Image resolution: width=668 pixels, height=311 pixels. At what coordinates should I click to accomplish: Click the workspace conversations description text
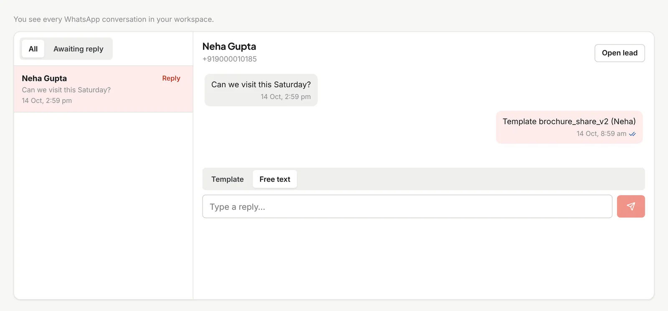click(114, 19)
